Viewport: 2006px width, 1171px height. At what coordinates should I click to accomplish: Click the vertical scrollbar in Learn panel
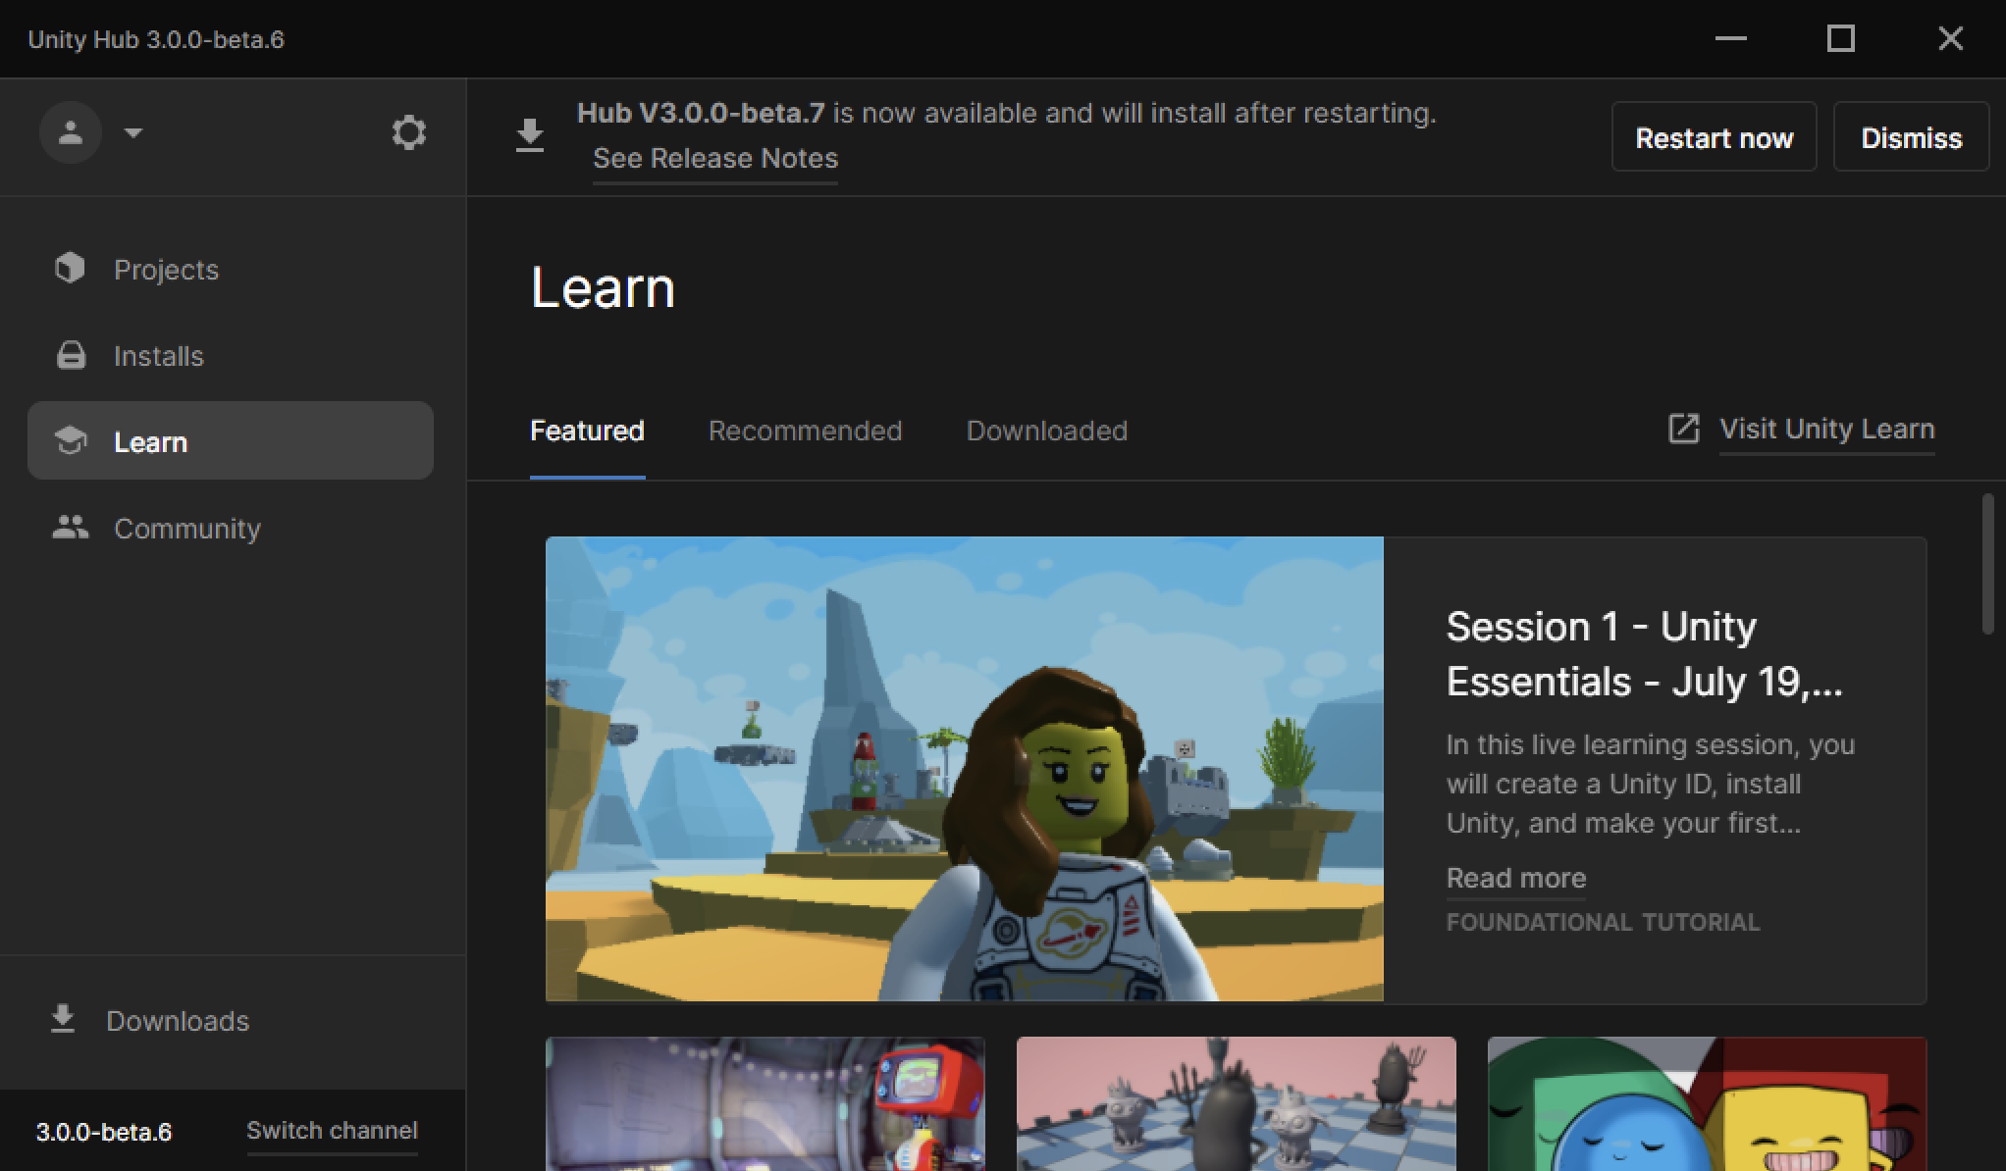point(1987,565)
